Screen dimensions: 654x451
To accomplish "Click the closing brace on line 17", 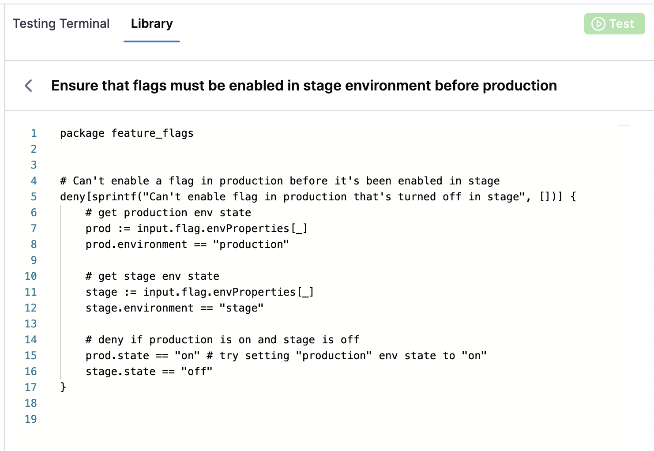I will [63, 387].
